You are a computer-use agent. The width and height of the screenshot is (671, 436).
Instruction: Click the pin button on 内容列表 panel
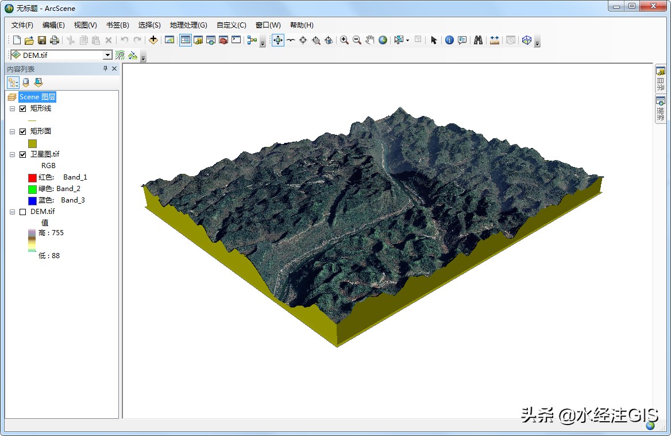(x=105, y=68)
